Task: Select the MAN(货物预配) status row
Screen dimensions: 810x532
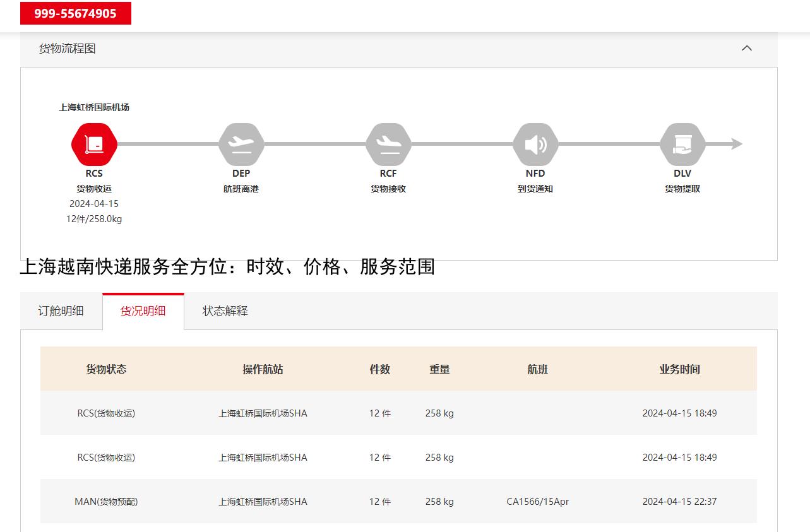Action: click(106, 502)
